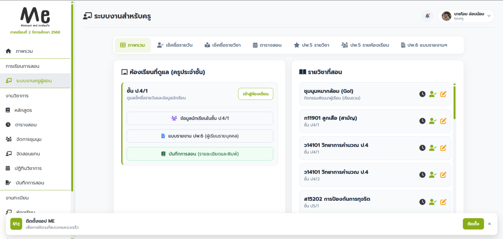Click the ส15202 การป้องกันการทุจริต subject title

coord(337,199)
